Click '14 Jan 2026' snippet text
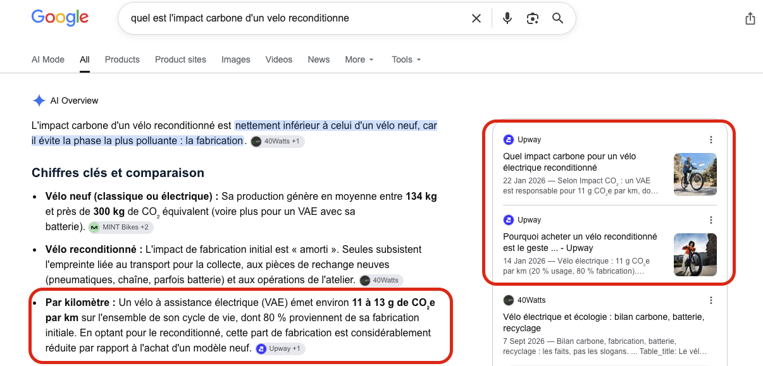 [523, 261]
